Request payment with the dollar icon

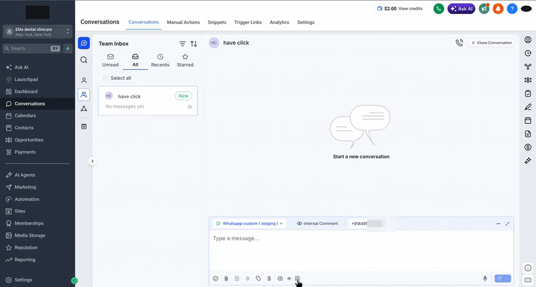click(x=269, y=278)
